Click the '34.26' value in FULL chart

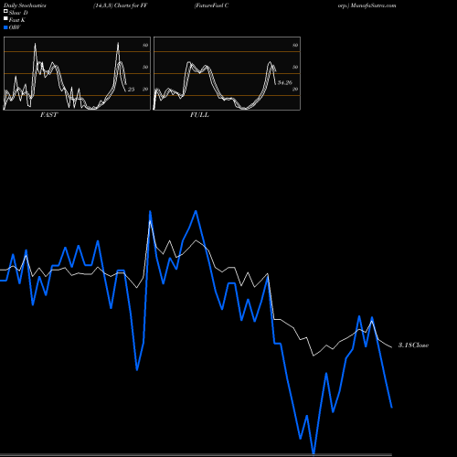point(285,82)
